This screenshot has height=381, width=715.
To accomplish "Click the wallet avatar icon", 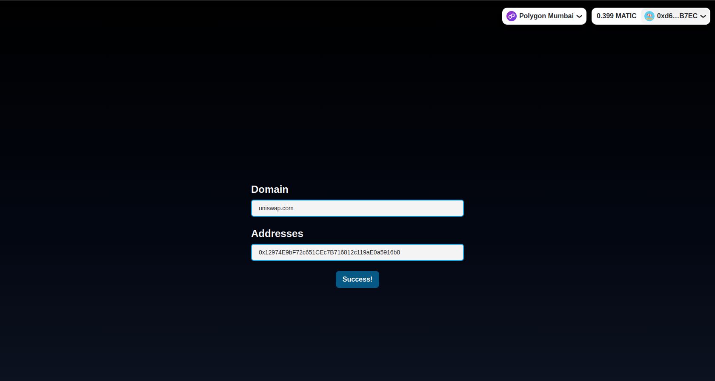I will [649, 16].
